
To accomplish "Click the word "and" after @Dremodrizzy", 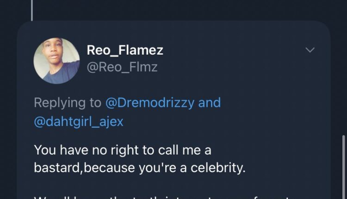I will 210,102.
